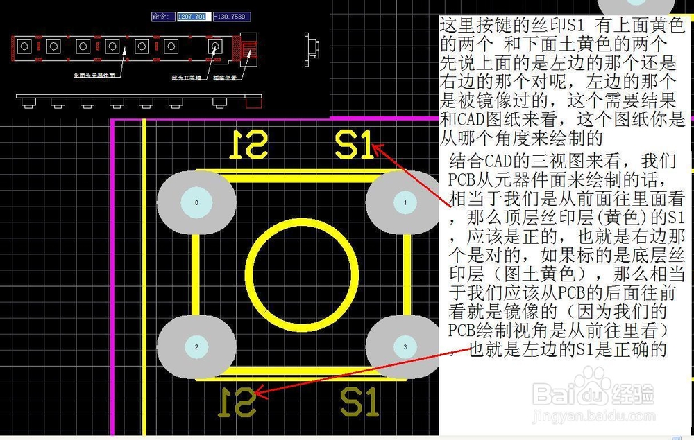Image resolution: width=694 pixels, height=440 pixels.
Task: Select pad 1 on the footprint
Action: pos(405,202)
